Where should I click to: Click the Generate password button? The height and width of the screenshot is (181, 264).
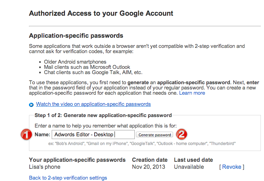tap(155, 135)
